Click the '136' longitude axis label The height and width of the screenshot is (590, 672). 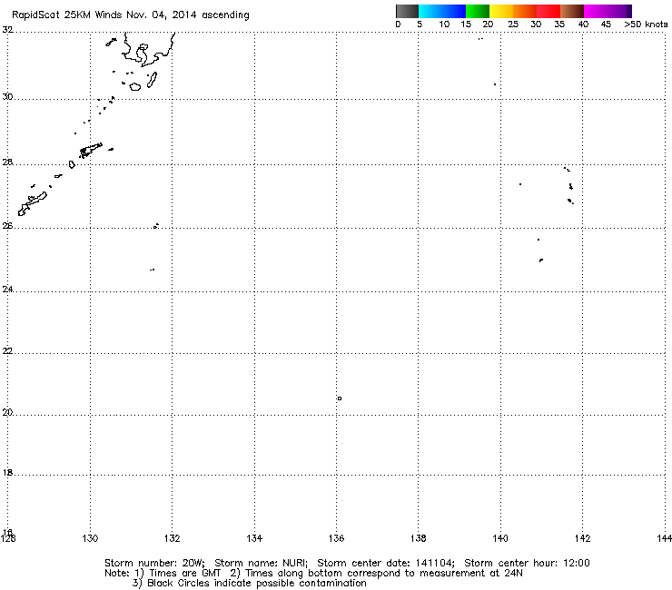[x=336, y=538]
